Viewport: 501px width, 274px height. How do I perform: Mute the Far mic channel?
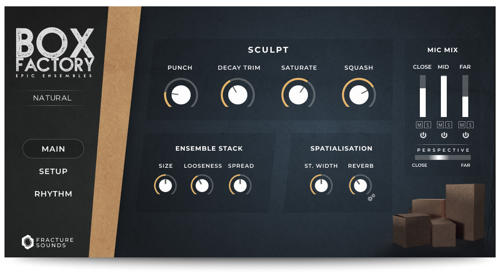(462, 125)
